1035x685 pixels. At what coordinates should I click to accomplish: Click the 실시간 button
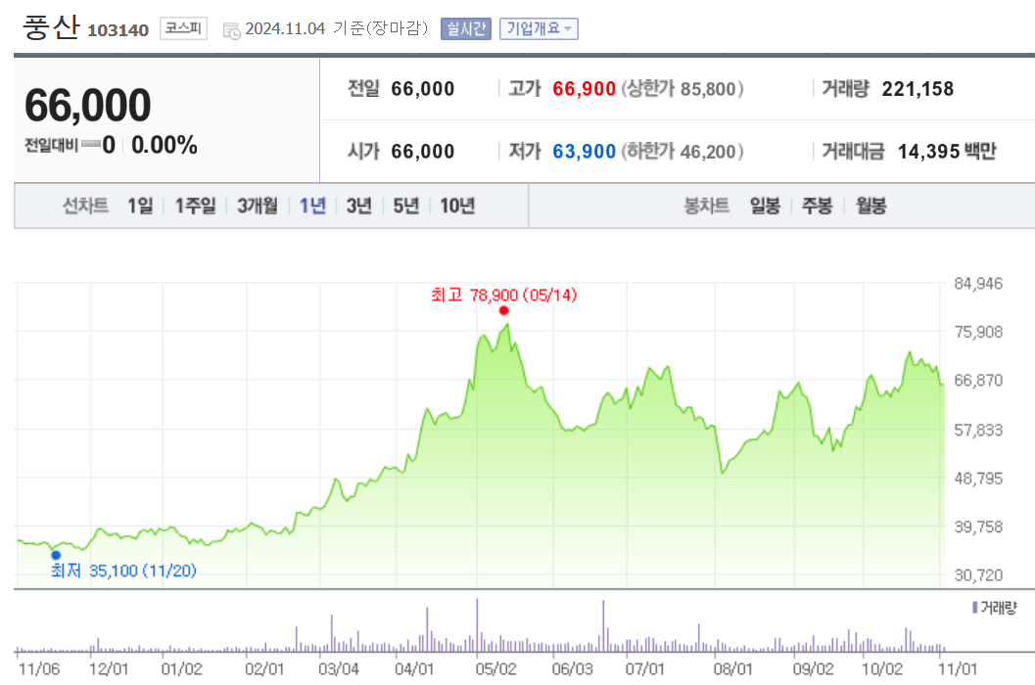466,29
